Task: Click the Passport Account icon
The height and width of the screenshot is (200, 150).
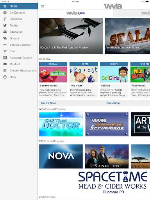Action: click(x=5, y=57)
